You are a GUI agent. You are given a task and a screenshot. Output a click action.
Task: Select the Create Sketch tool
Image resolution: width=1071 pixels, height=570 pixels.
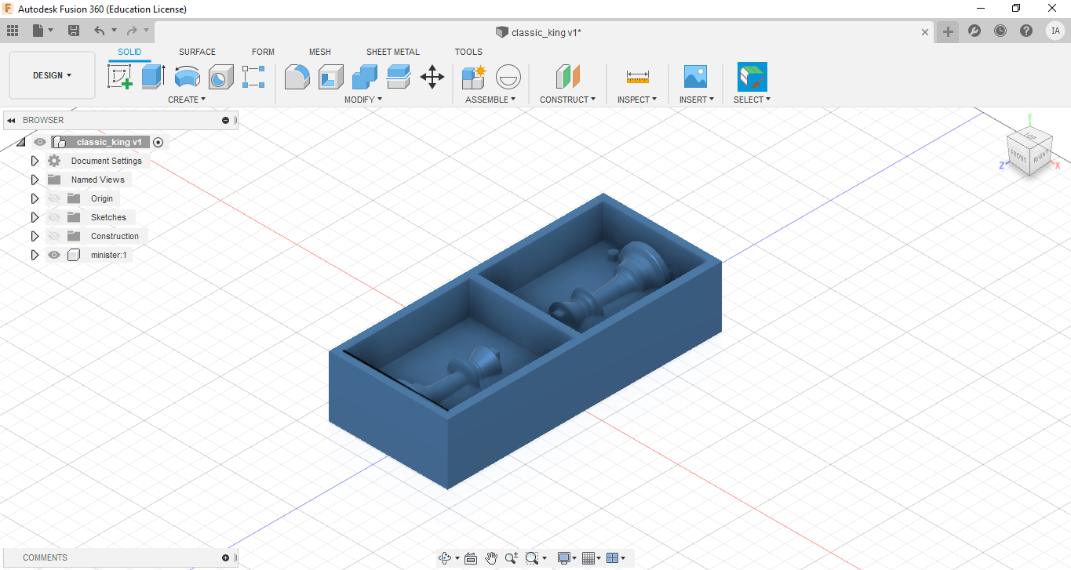click(x=120, y=77)
